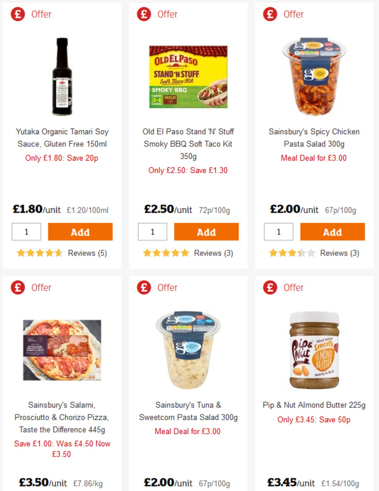Click the quantity box for the taco kit
Screen dimensions: 379x491
click(x=153, y=232)
